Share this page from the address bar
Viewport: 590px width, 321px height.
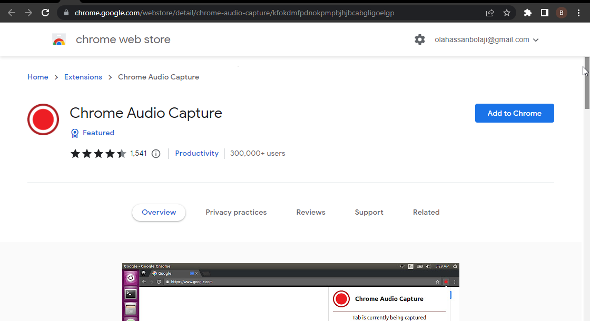point(489,13)
